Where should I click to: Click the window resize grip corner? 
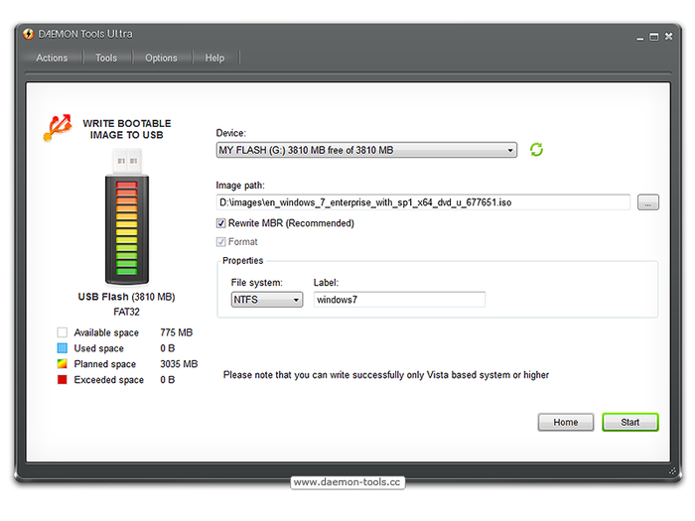(673, 471)
